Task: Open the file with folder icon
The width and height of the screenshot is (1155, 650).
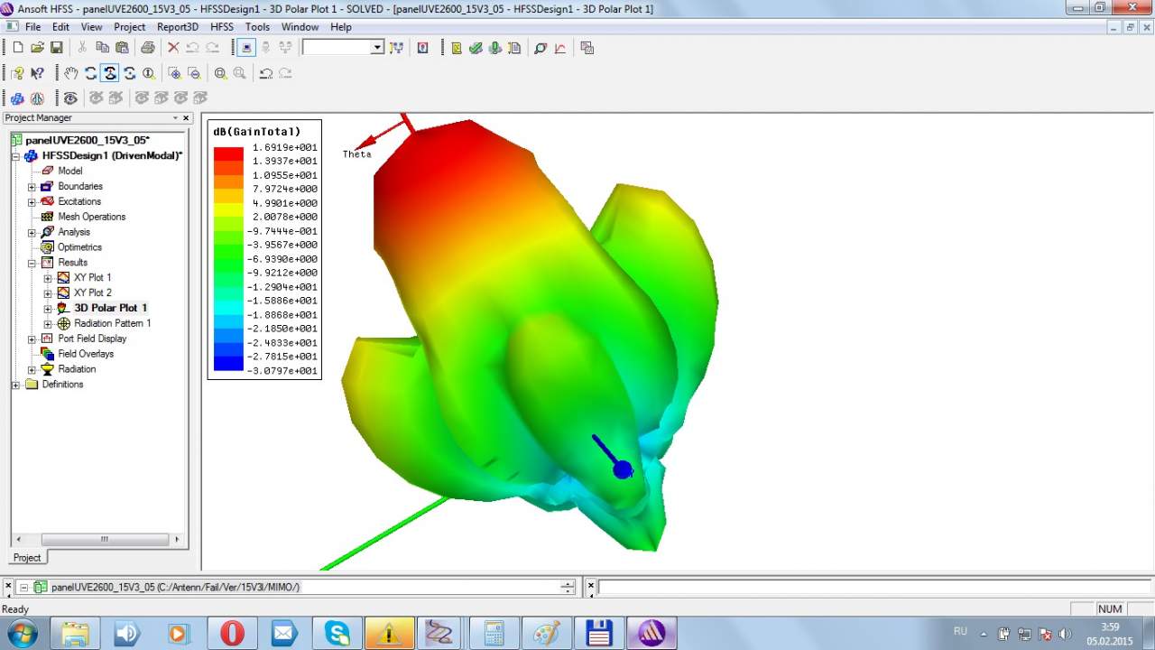Action: (x=37, y=47)
